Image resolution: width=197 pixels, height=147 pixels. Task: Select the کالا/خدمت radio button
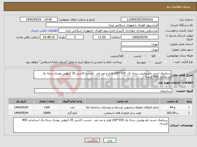(127, 55)
